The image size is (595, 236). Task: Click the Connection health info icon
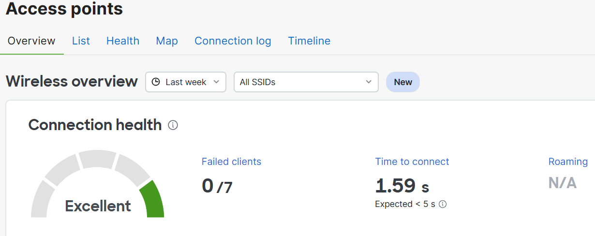pyautogui.click(x=173, y=125)
